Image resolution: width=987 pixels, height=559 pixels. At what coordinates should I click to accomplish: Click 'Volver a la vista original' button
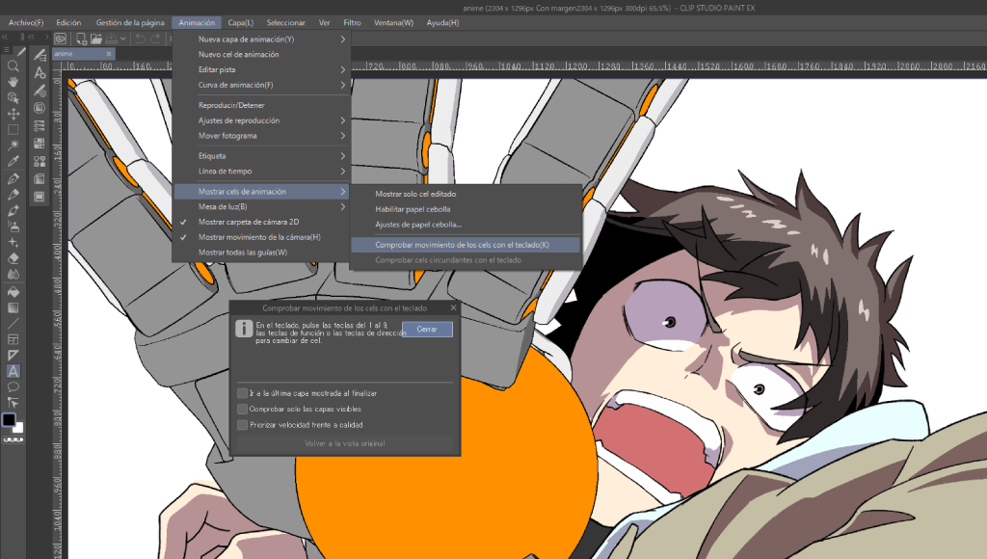click(x=345, y=443)
